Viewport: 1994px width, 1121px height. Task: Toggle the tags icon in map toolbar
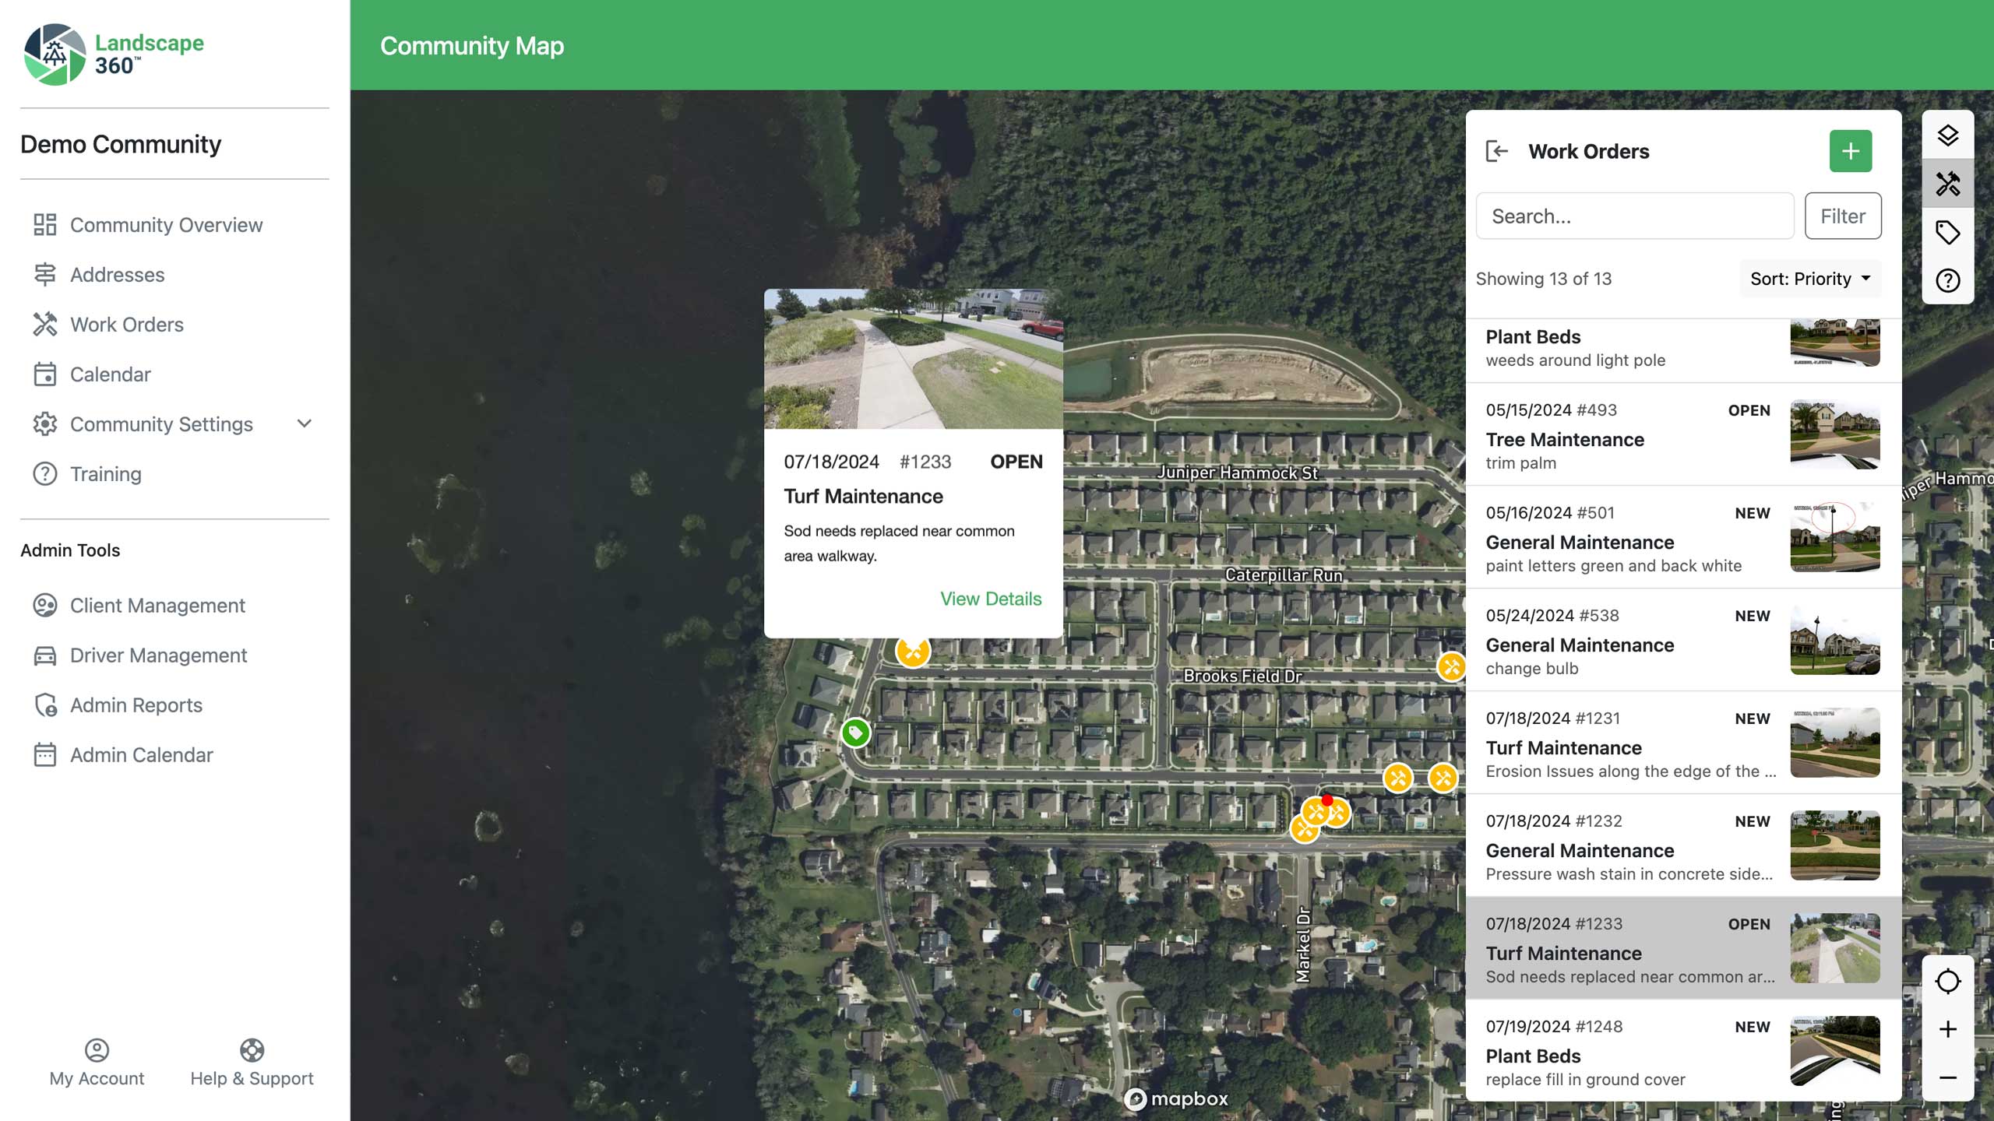[1947, 232]
